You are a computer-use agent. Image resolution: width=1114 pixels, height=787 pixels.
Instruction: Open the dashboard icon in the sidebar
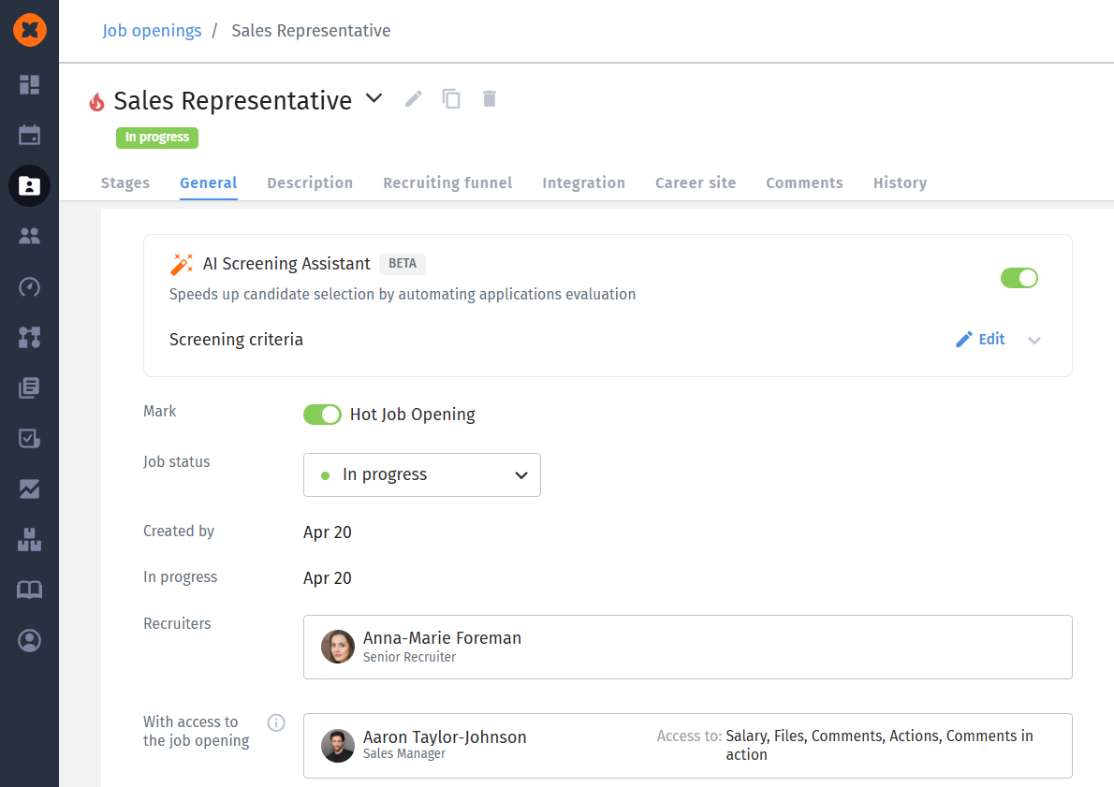click(30, 84)
